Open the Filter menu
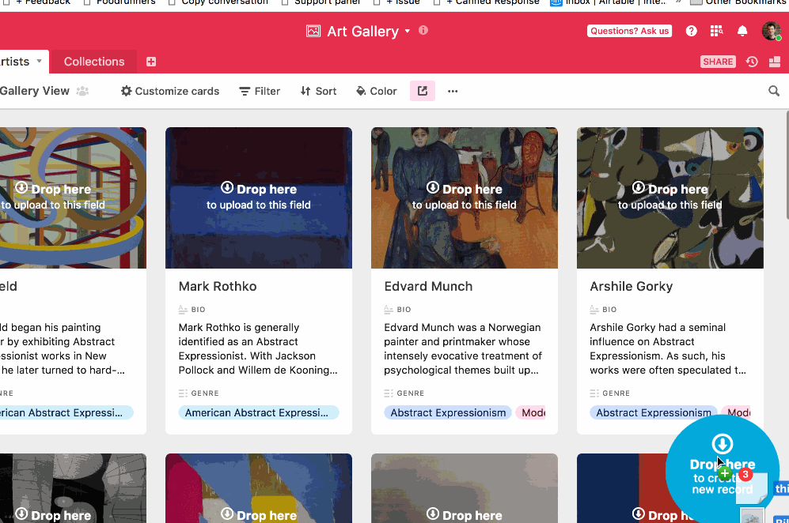The height and width of the screenshot is (523, 789). [x=260, y=91]
